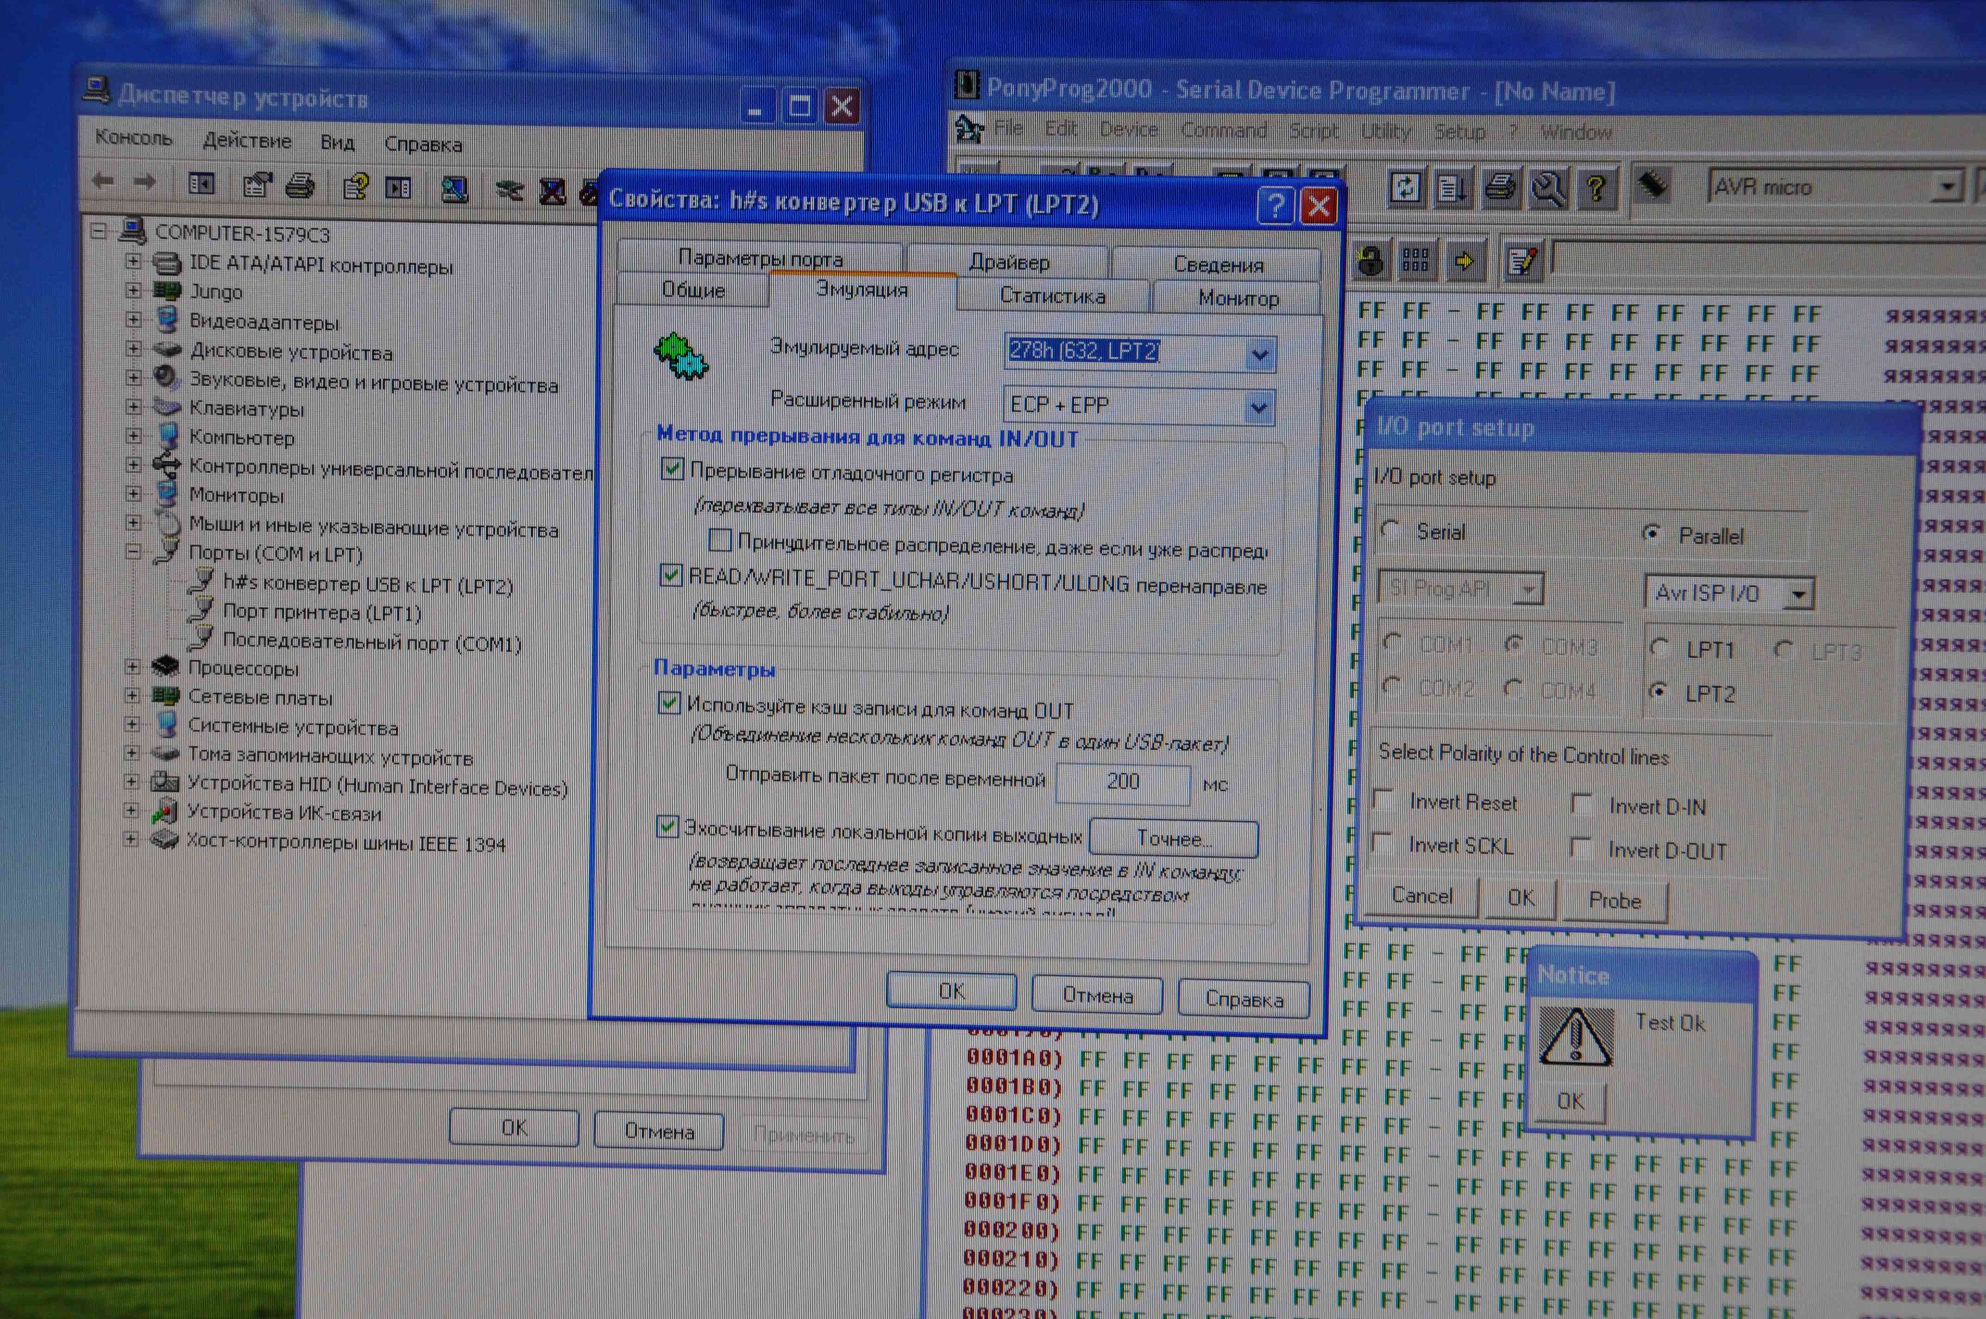Image resolution: width=1986 pixels, height=1319 pixels.
Task: Click PonyProg wrench setup icon
Action: pyautogui.click(x=1548, y=188)
